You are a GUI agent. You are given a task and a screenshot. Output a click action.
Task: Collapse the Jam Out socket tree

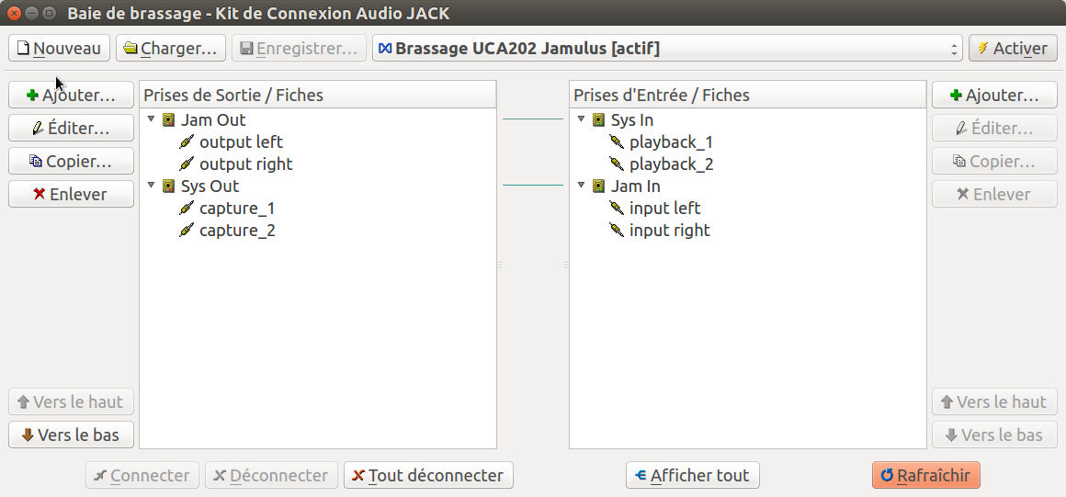(152, 119)
